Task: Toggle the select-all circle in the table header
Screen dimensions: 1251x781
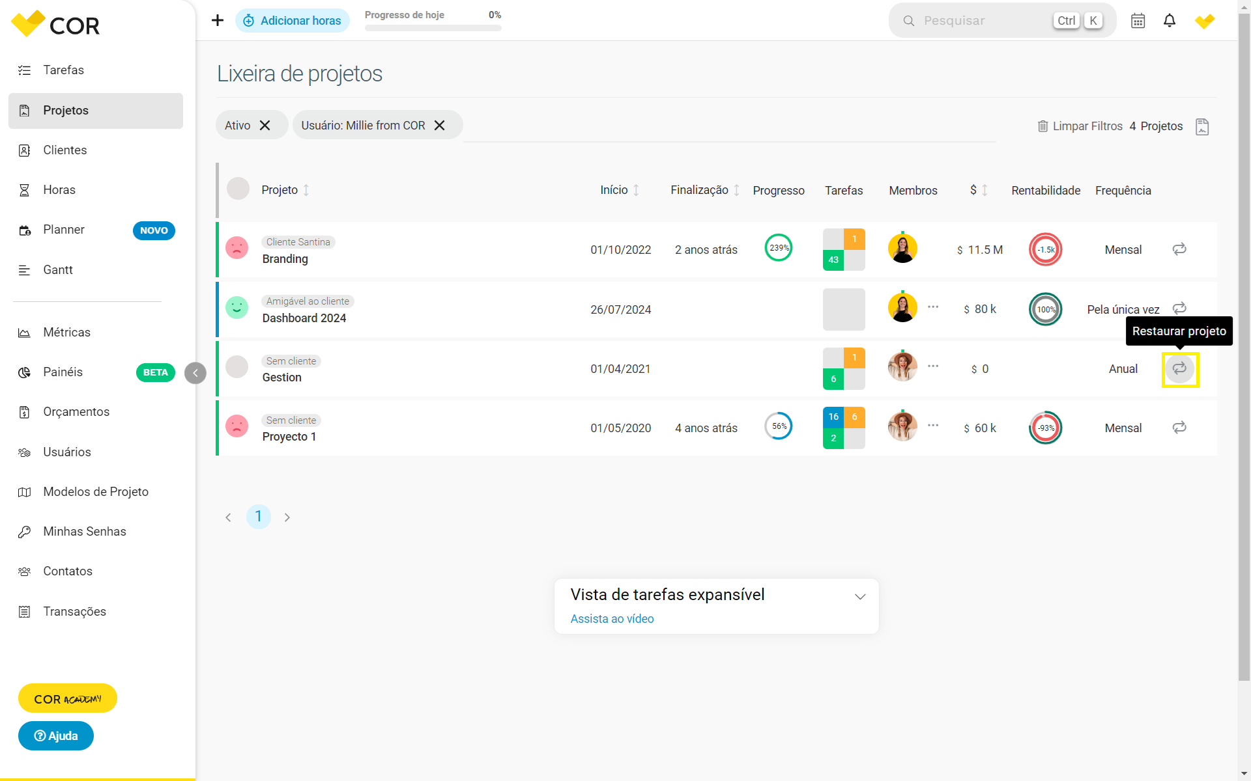Action: (x=238, y=189)
